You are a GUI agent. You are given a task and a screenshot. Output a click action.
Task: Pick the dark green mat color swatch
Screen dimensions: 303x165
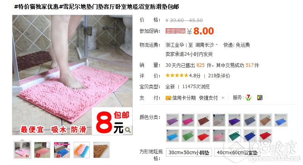(x=235, y=136)
